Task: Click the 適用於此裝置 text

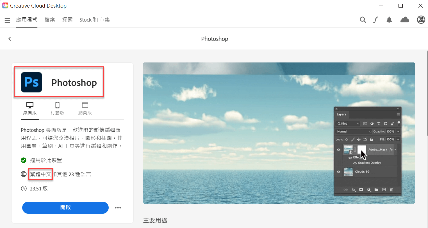Action: pos(46,160)
